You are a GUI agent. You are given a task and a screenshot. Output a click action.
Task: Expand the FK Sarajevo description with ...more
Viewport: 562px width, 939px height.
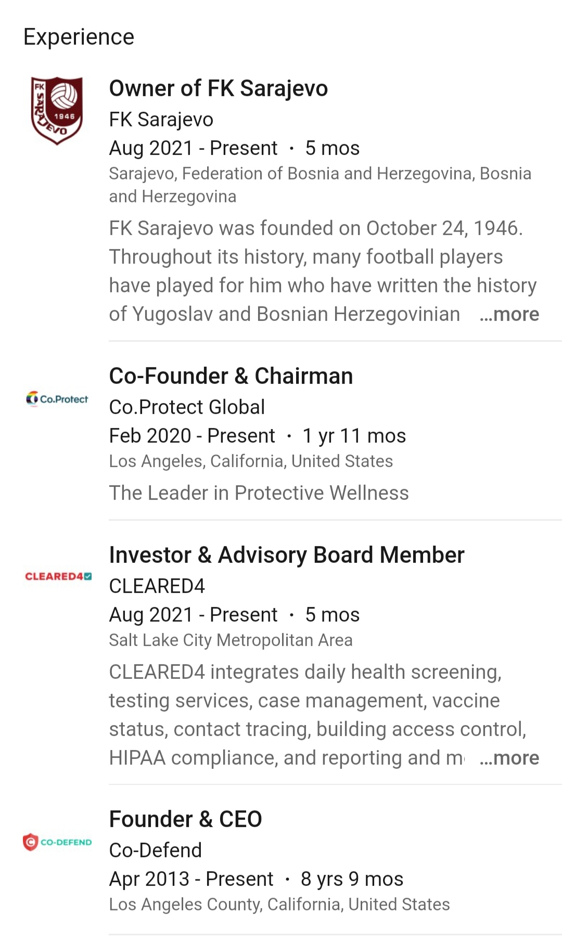click(509, 314)
